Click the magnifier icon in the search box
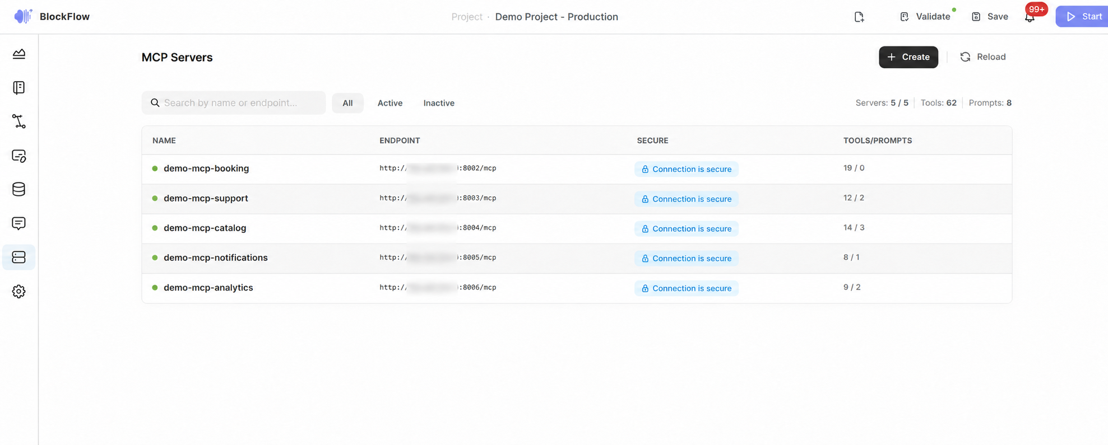Viewport: 1108px width, 445px height. (155, 103)
